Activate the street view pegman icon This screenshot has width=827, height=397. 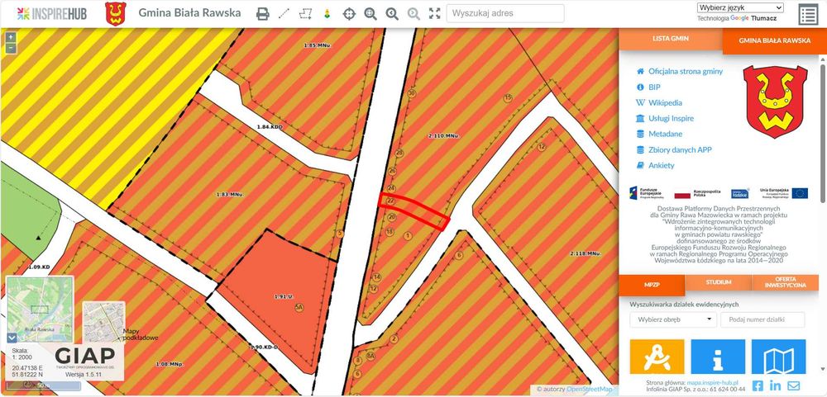coord(327,14)
